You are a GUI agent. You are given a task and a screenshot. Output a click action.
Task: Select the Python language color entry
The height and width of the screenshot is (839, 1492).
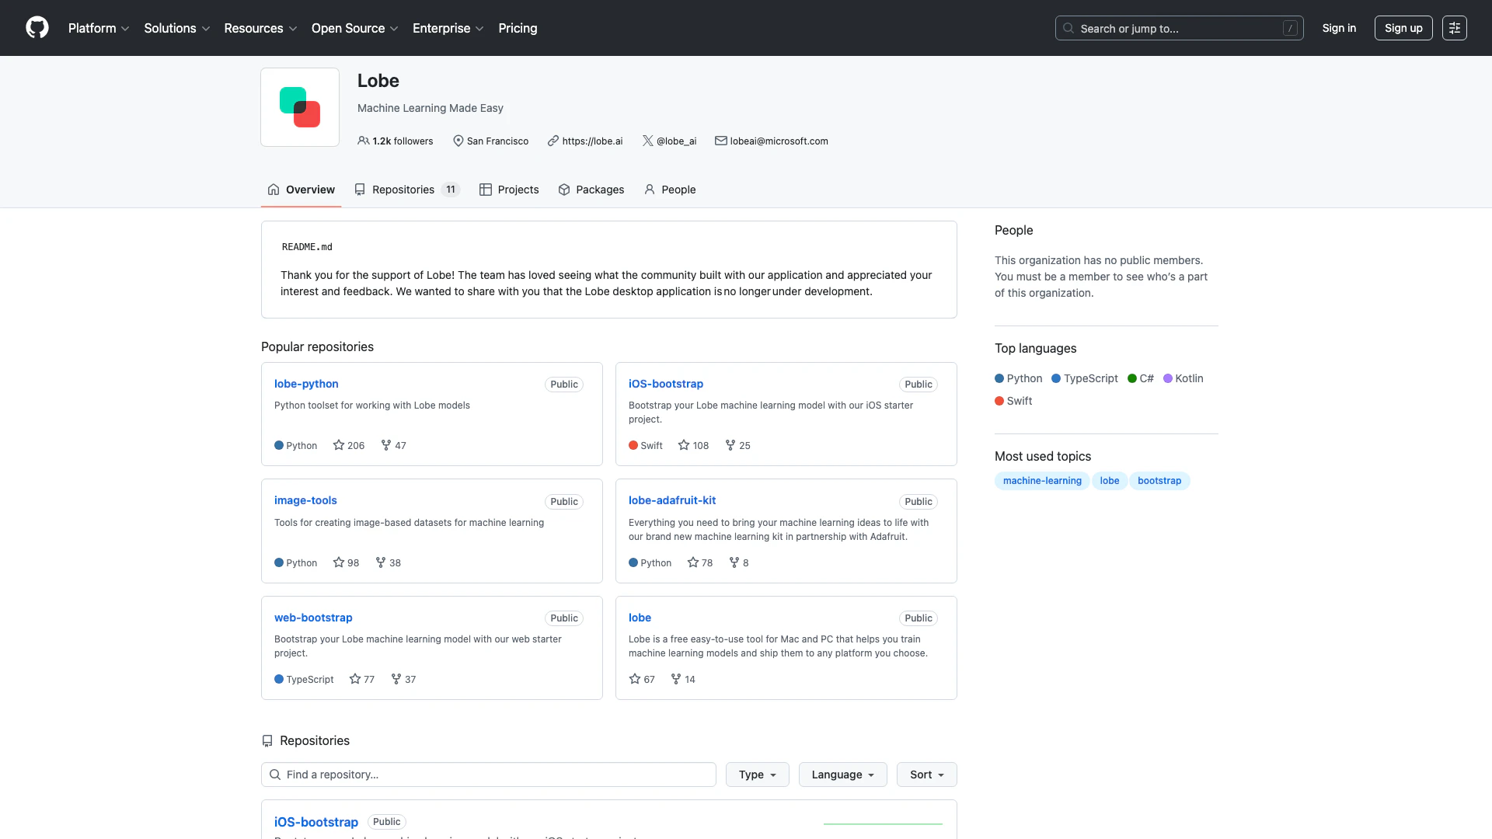pyautogui.click(x=1018, y=378)
